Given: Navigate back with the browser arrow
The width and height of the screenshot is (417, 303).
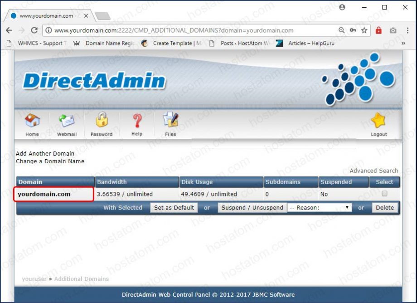Looking at the screenshot, I should [x=9, y=30].
